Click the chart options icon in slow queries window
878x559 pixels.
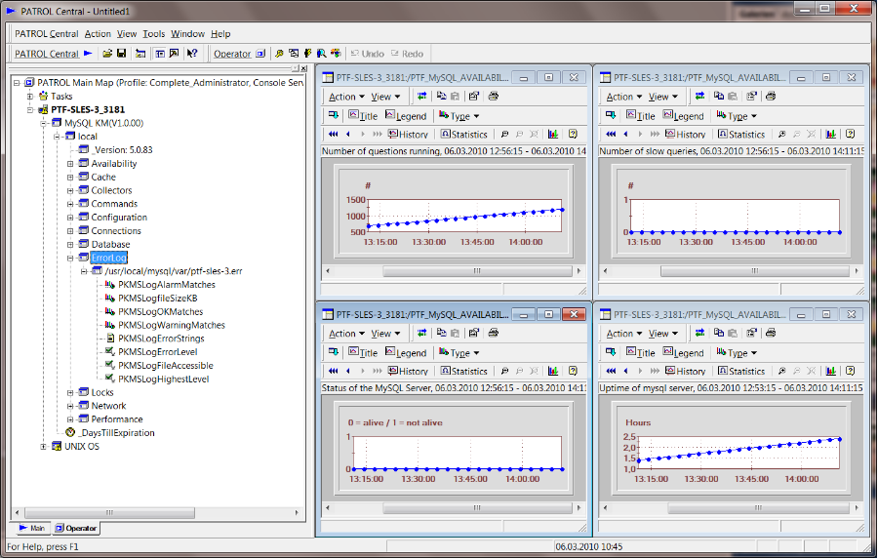pos(830,134)
